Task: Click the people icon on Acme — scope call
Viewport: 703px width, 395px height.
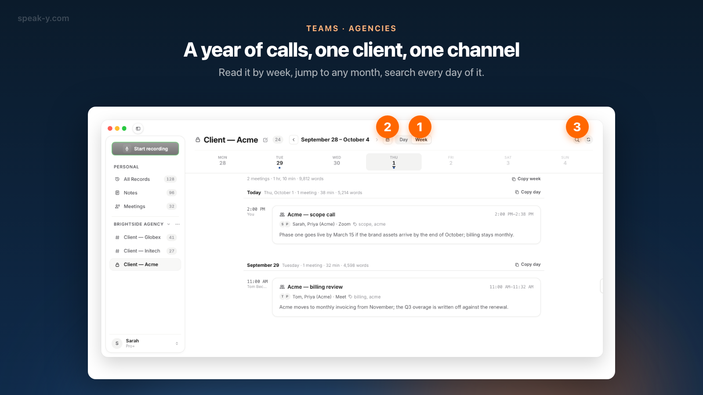Action: 282,215
